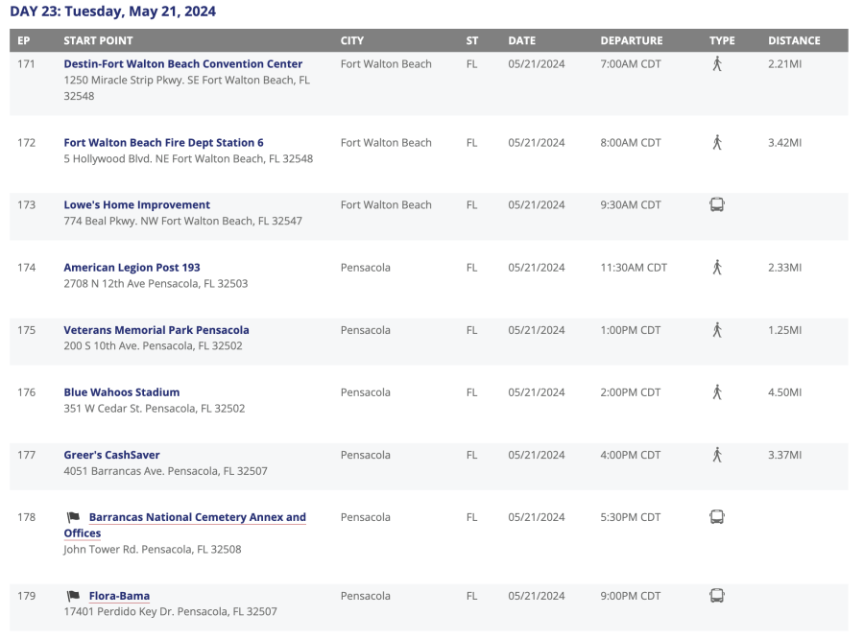Open Fort Walton Beach Fire Dept Station 6

pos(163,143)
